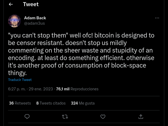The height and width of the screenshot is (126, 168).
Task: Click the Adam Back display name
Action: tap(35, 18)
